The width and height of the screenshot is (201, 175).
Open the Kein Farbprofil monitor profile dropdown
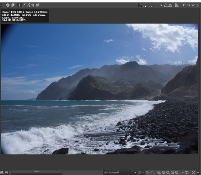(x=120, y=173)
